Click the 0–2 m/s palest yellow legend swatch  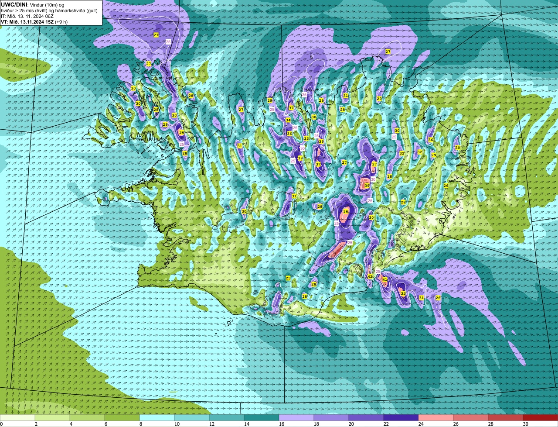17,417
